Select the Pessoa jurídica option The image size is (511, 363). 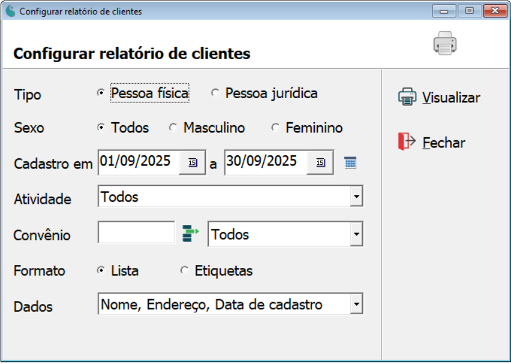click(214, 93)
